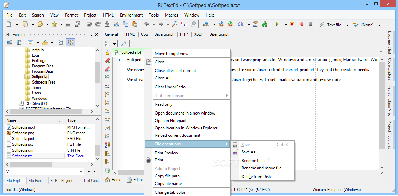Click the Undo arrow icon
The image size is (398, 196).
point(89,24)
